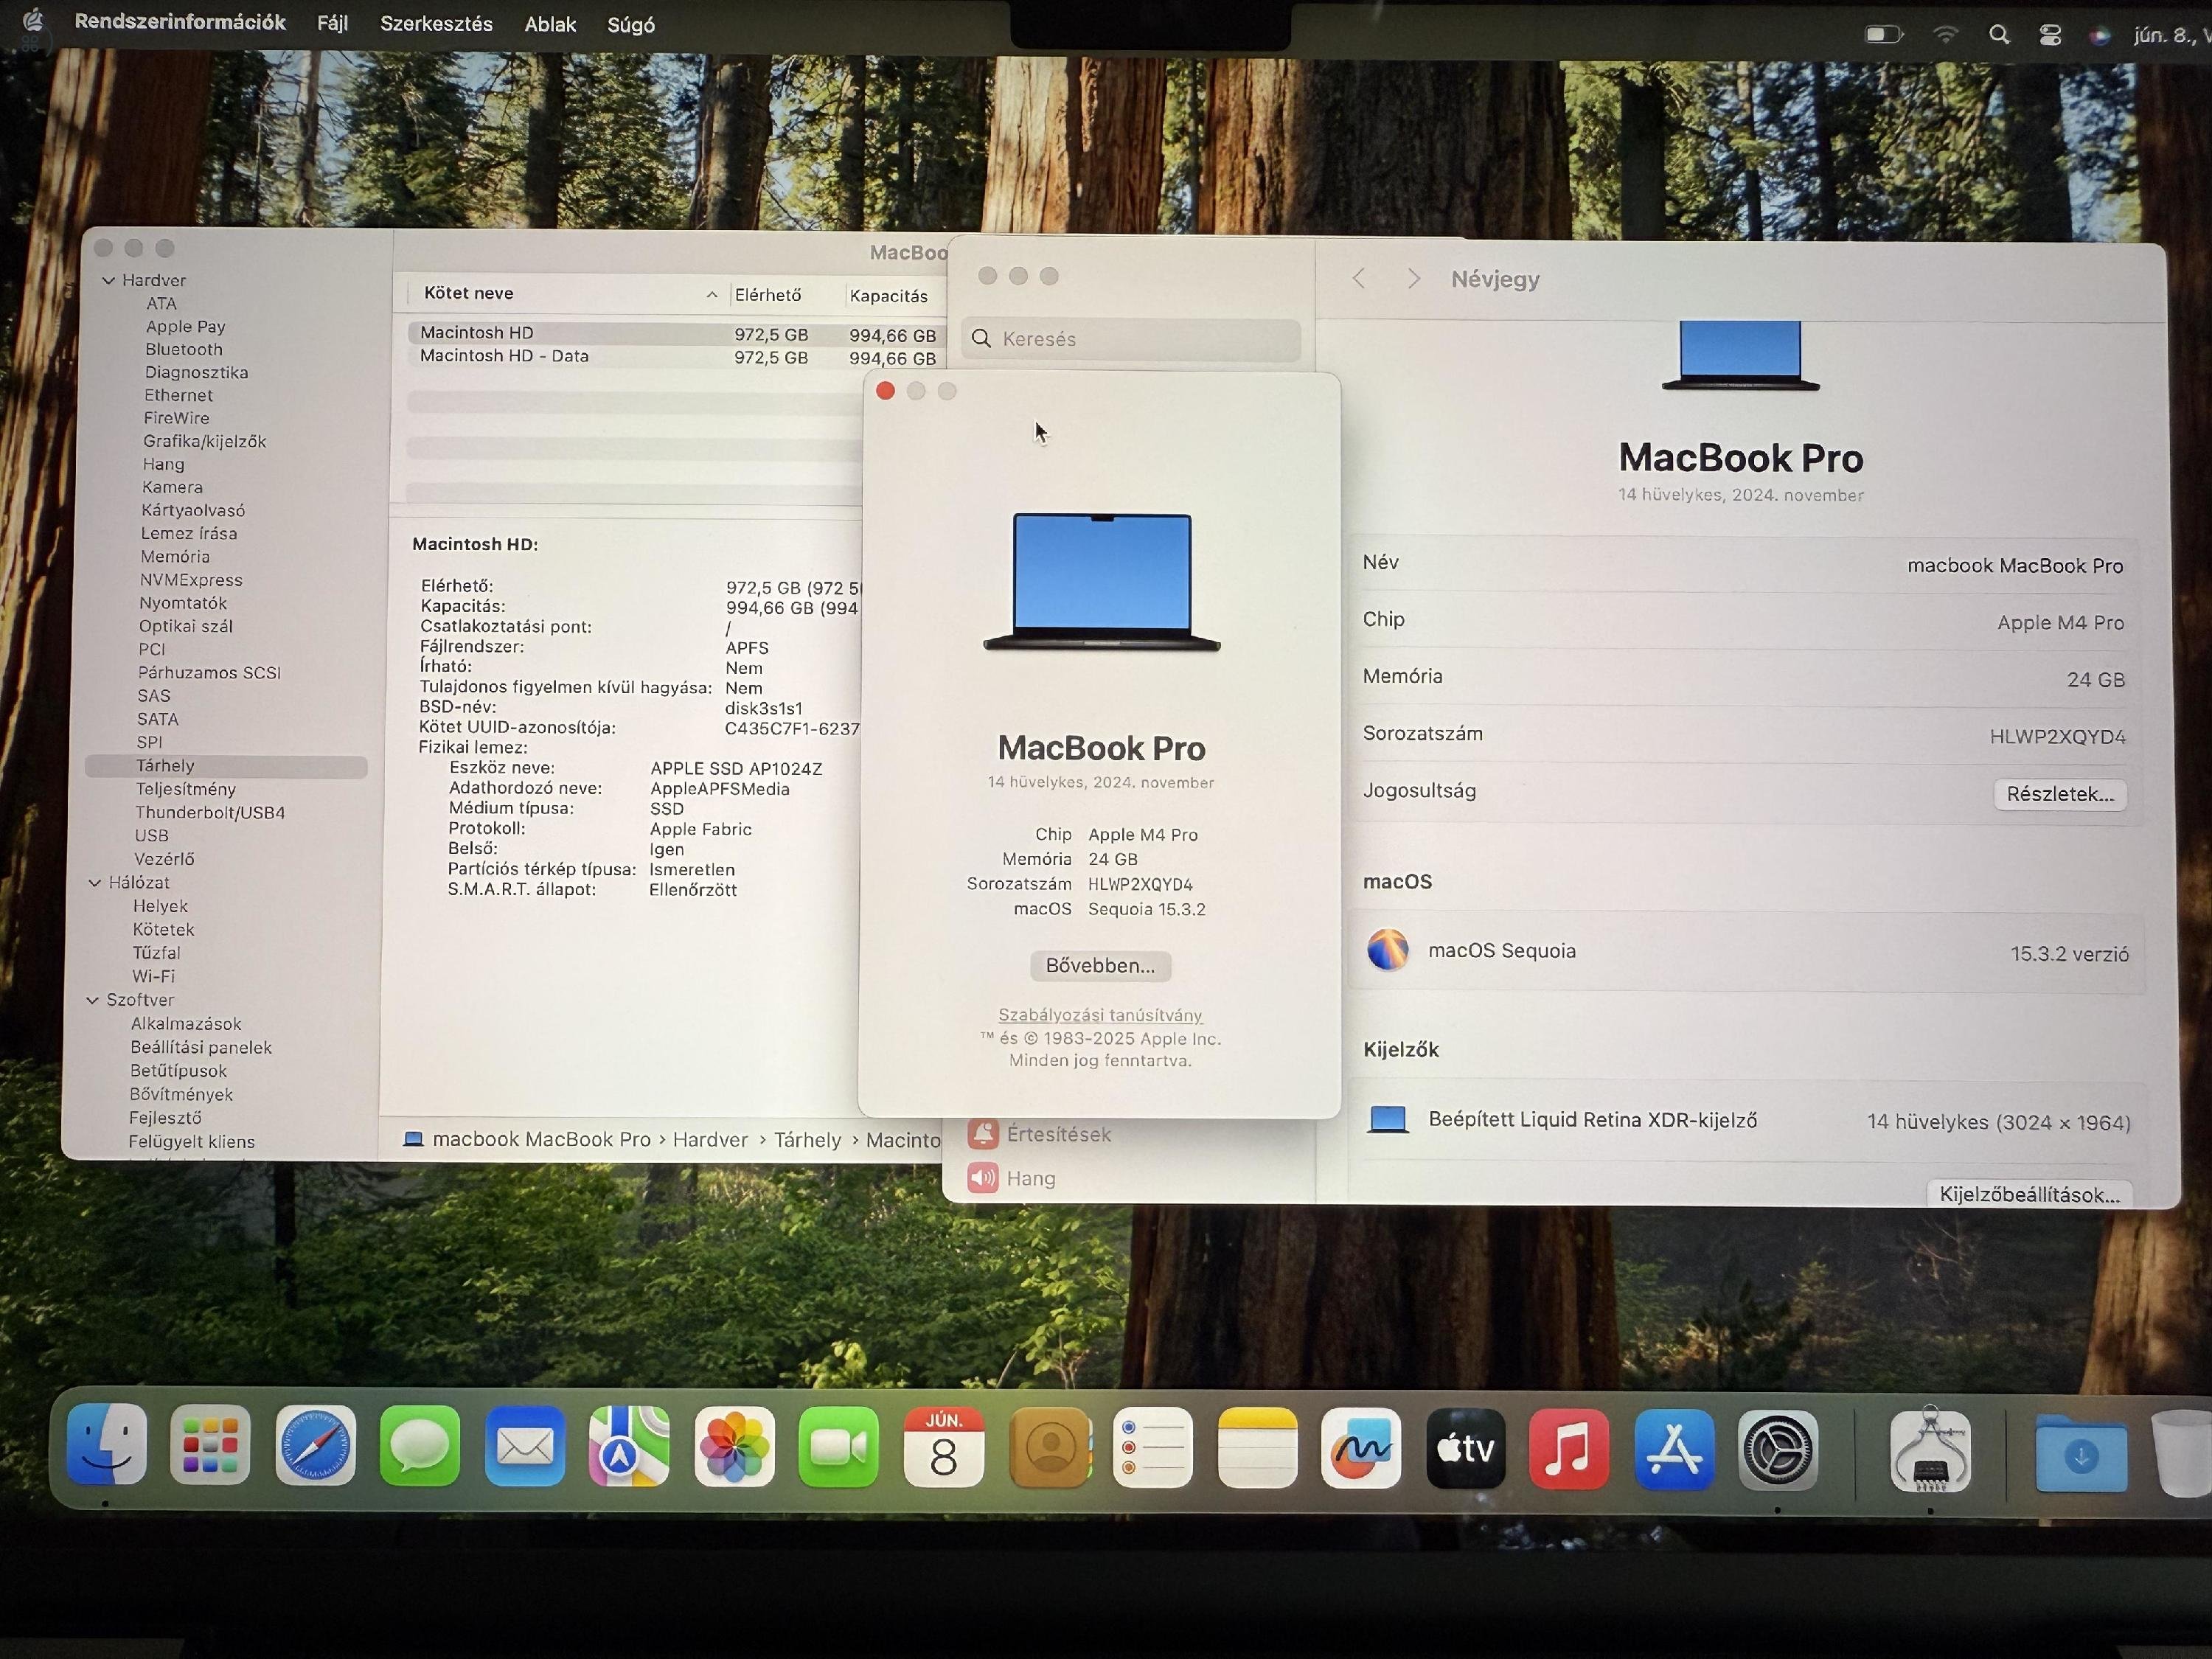
Task: Open Hang in the Settings sidebar
Action: [1012, 1178]
